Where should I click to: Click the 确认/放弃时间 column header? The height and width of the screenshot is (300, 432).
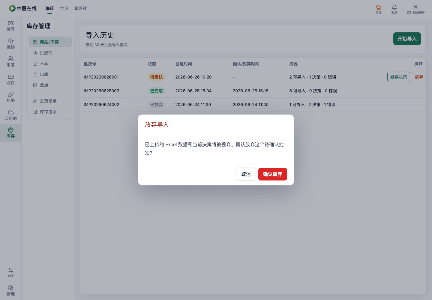tap(246, 64)
